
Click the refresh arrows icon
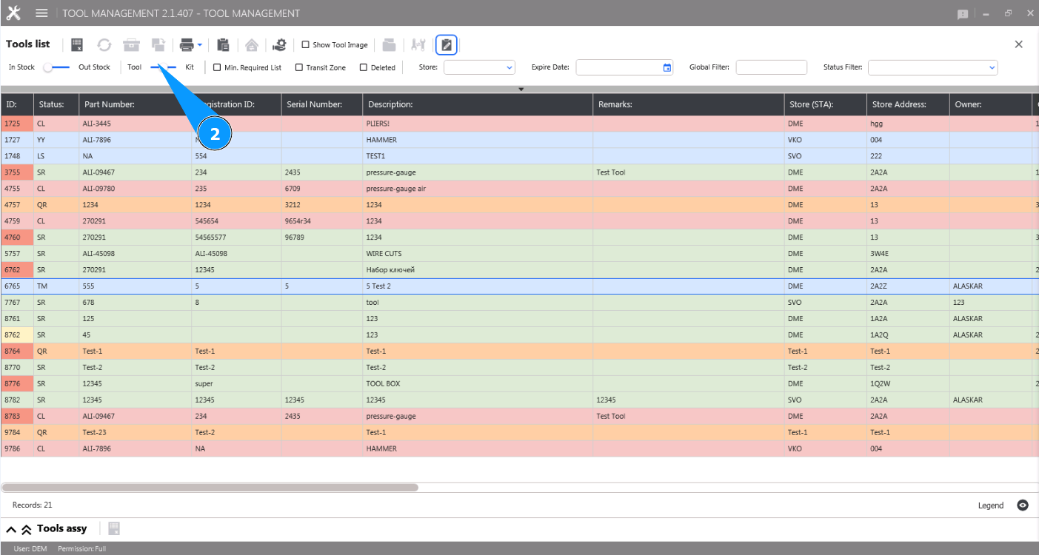coord(104,45)
